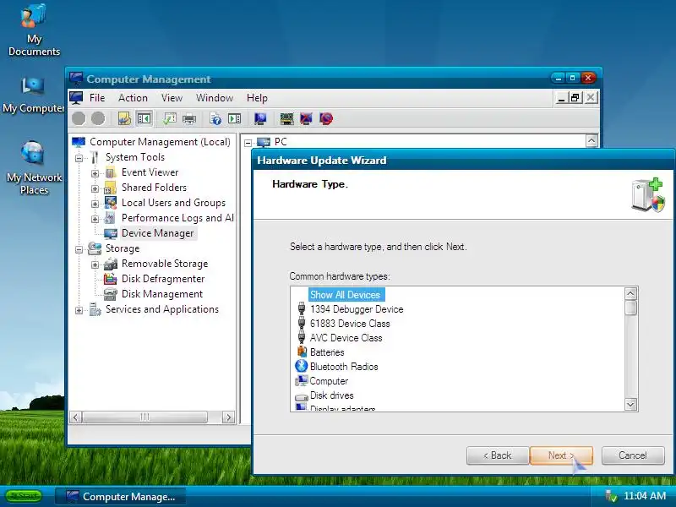676x507 pixels.
Task: Toggle Show/Hide Console Tree toolbar icon
Action: click(x=144, y=118)
